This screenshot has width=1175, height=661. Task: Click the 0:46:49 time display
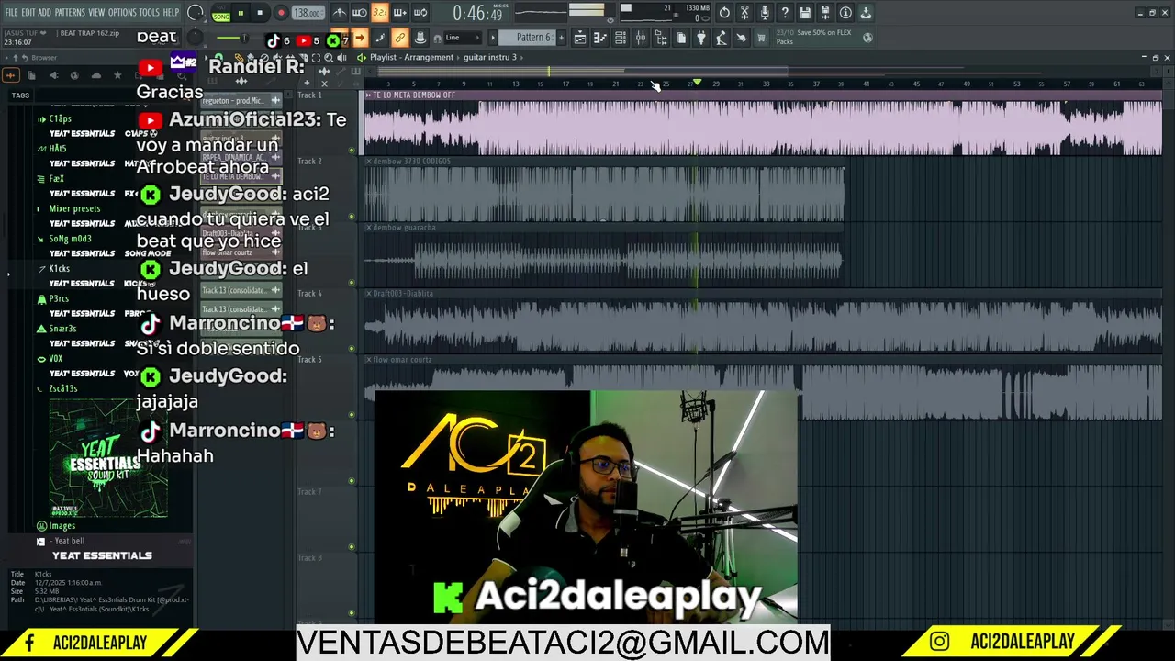pyautogui.click(x=478, y=13)
